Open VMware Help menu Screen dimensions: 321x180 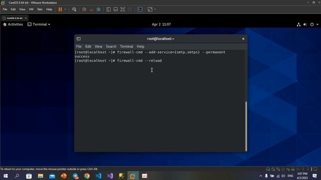point(49,9)
